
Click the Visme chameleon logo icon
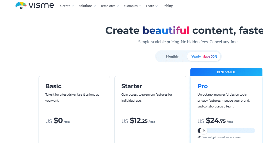21,5
